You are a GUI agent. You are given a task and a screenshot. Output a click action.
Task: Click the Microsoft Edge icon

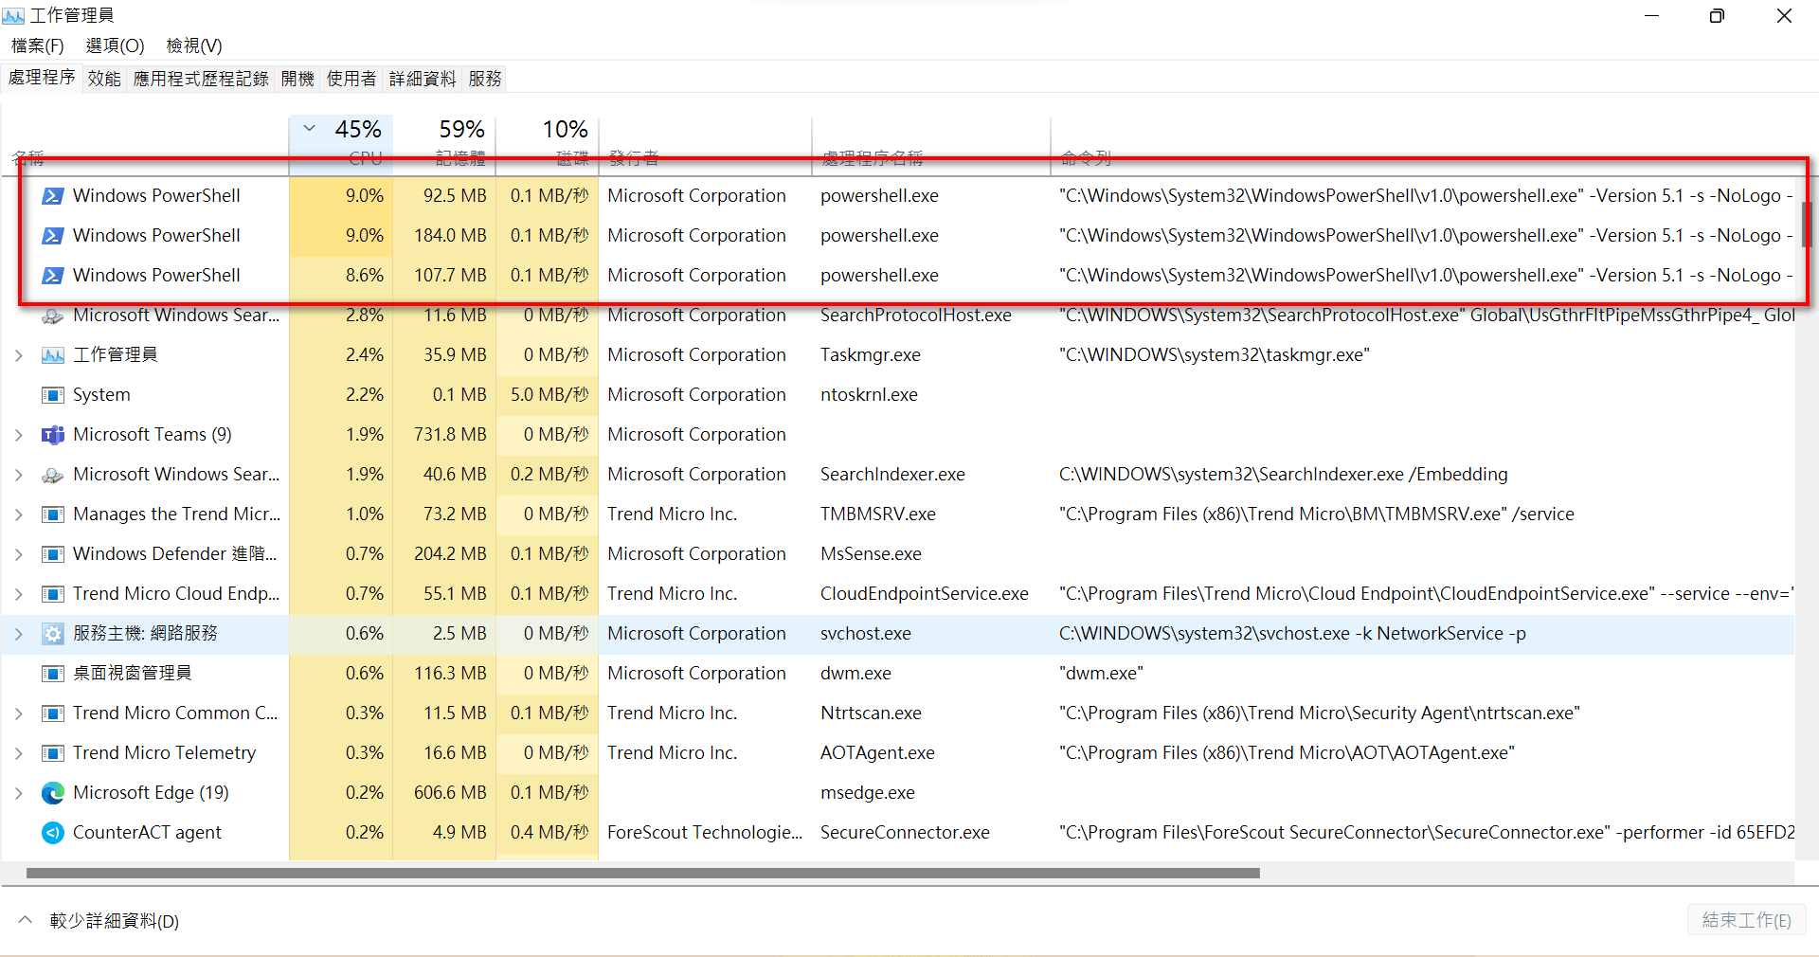click(53, 793)
